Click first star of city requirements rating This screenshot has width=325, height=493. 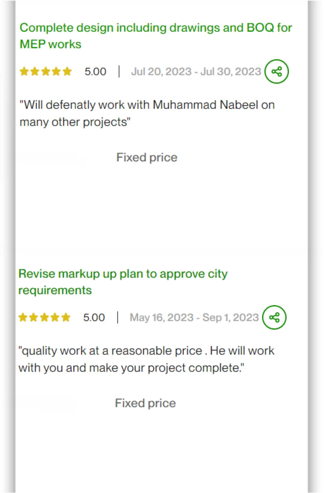pyautogui.click(x=23, y=317)
